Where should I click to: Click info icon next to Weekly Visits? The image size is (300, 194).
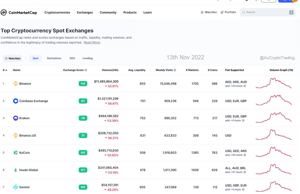coord(175,70)
